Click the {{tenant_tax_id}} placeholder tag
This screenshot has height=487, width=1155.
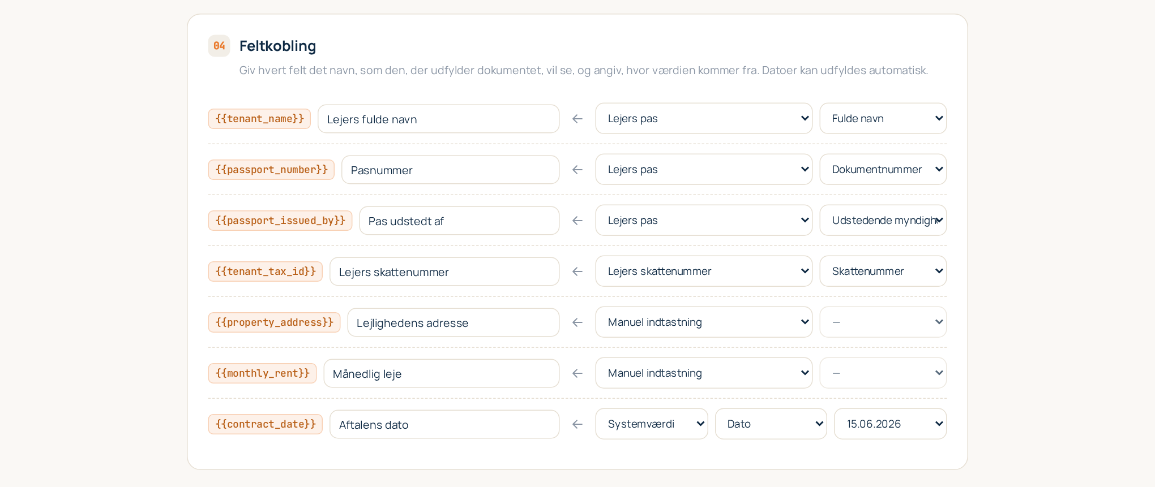point(266,271)
